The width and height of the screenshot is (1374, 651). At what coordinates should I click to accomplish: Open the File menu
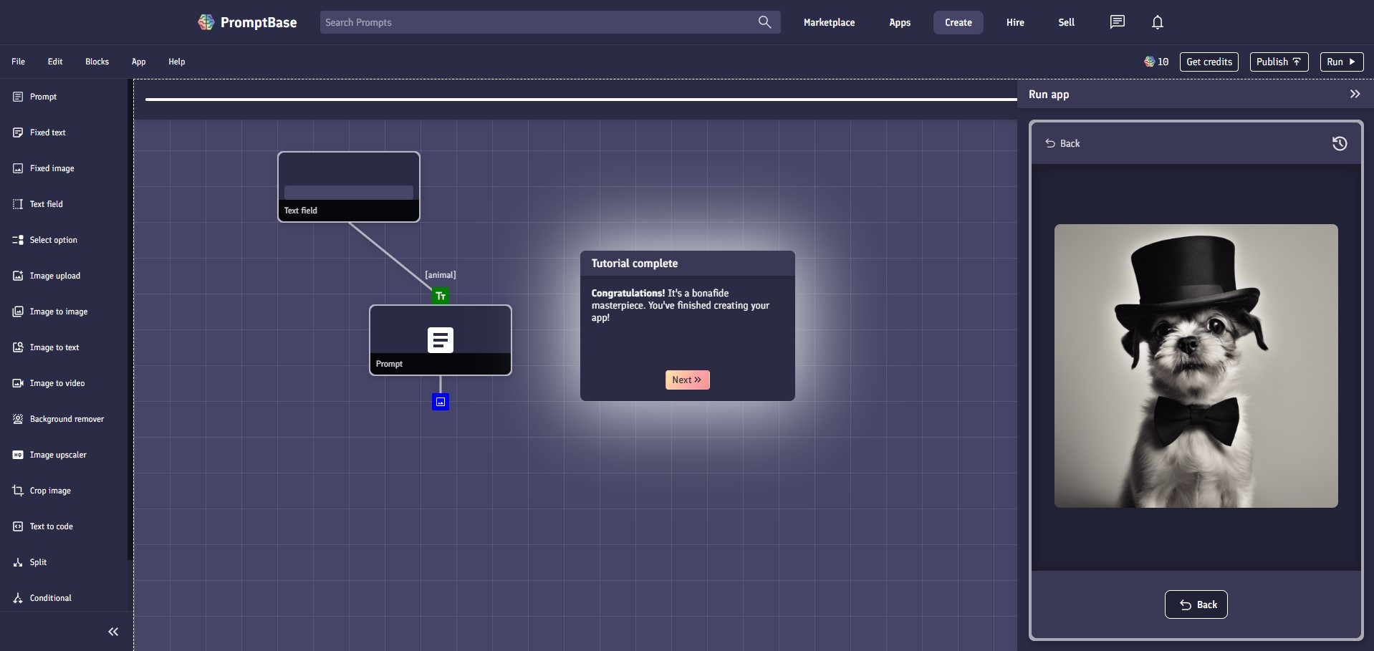tap(19, 62)
